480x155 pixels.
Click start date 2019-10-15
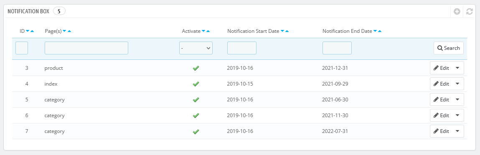point(240,84)
